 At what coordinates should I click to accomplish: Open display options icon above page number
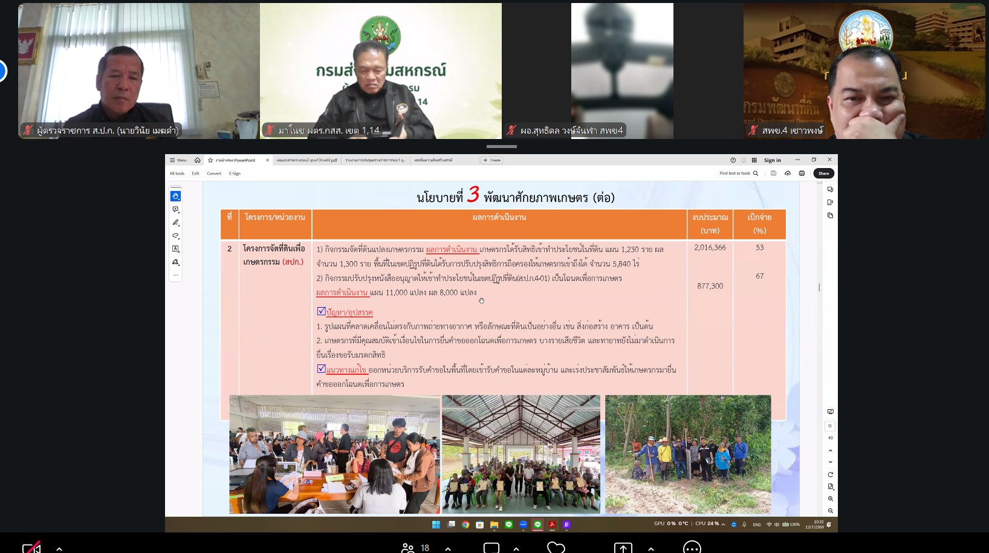[x=830, y=412]
